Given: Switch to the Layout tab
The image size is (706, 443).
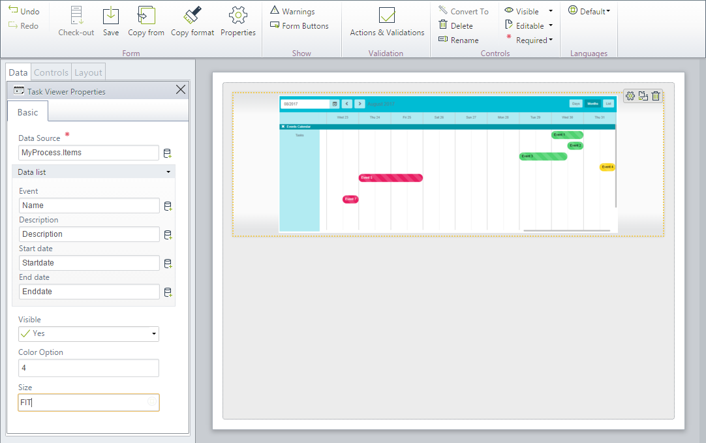Looking at the screenshot, I should click(88, 72).
